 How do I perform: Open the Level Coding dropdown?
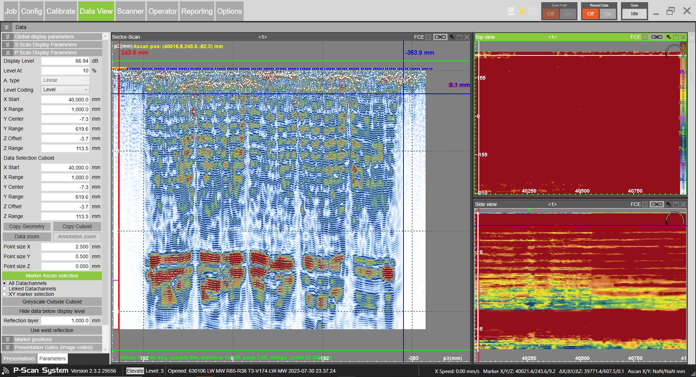[x=65, y=89]
